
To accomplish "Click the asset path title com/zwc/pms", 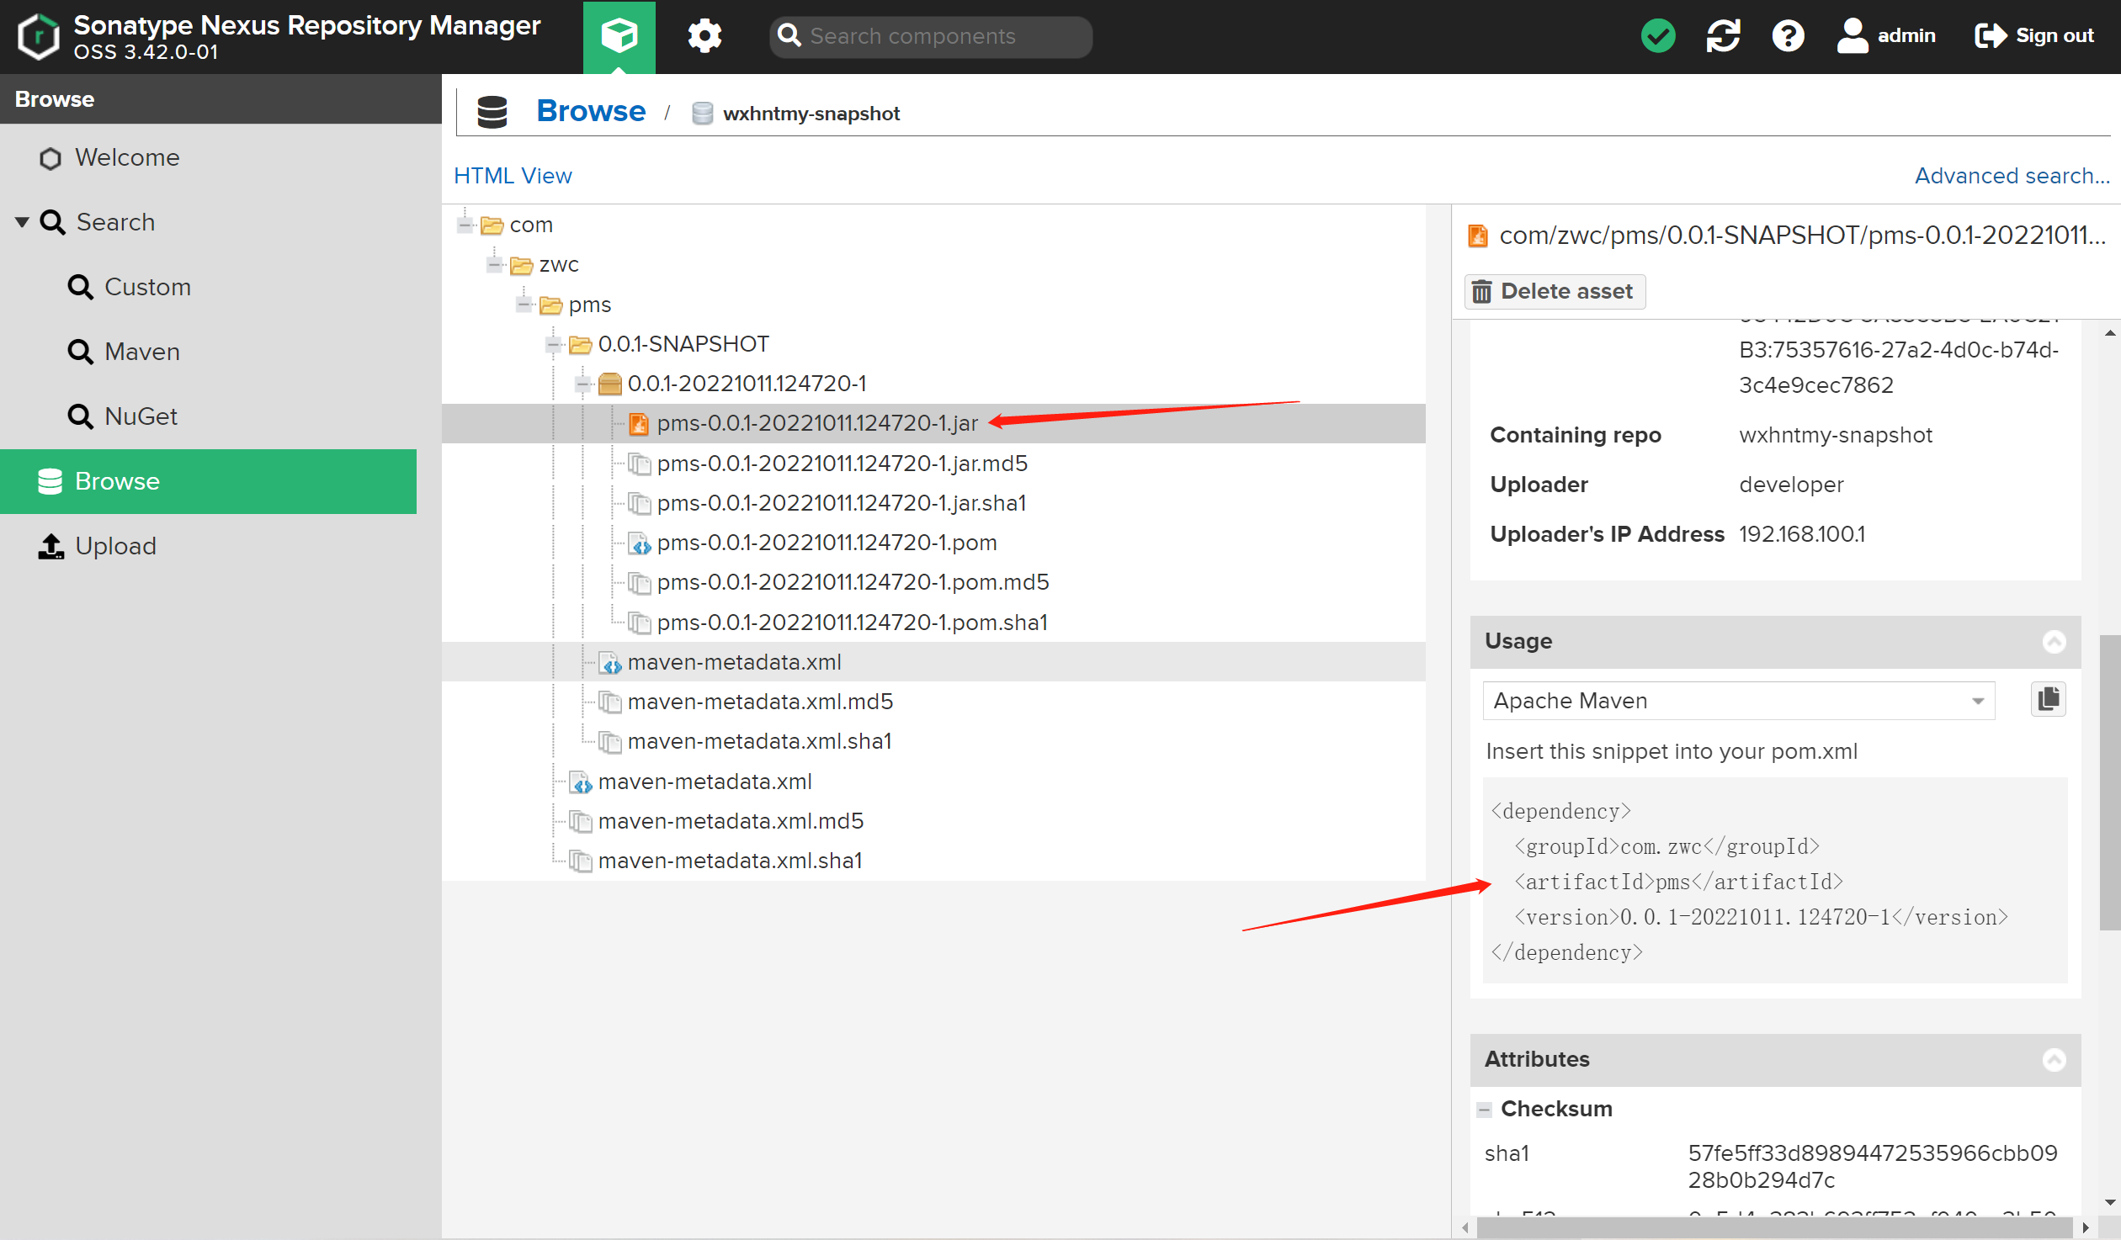I will coord(1802,236).
